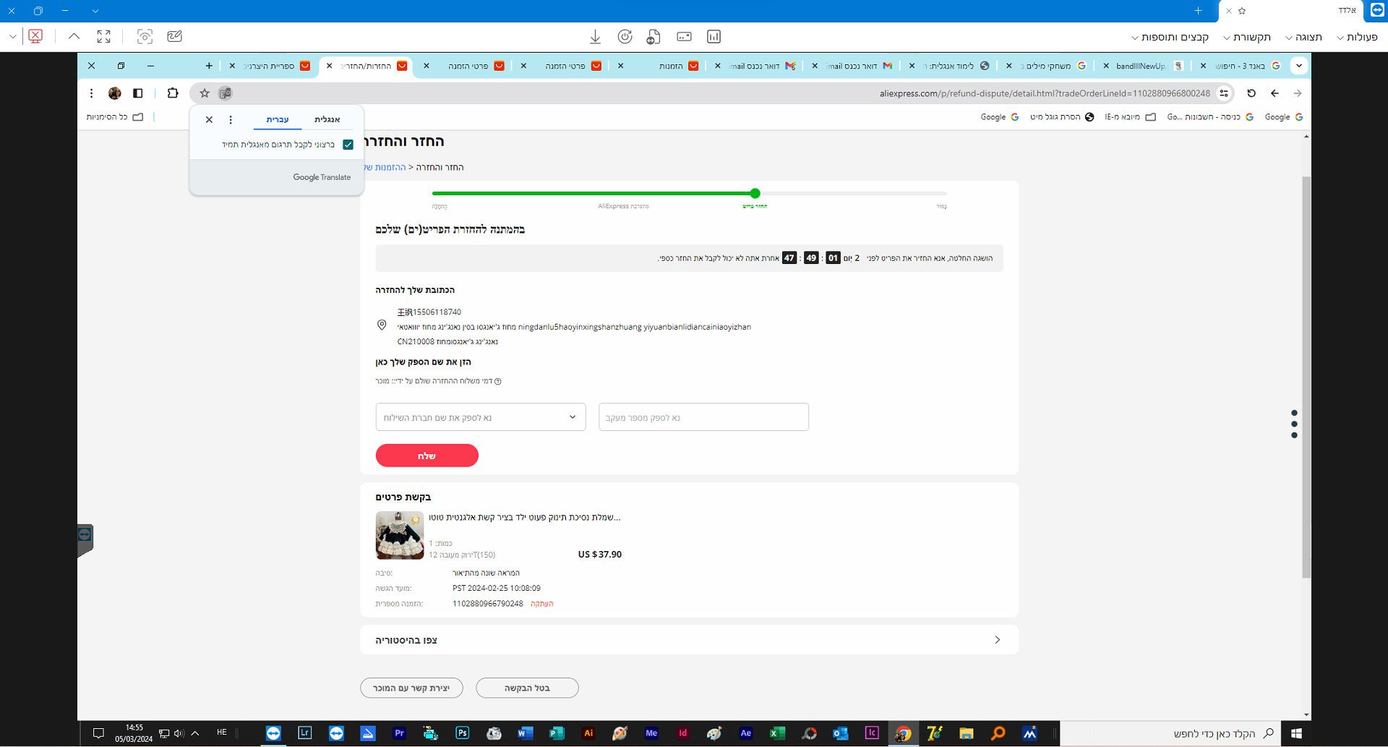
Task: Open the TeamViewer Actions menu
Action: pos(1357,37)
